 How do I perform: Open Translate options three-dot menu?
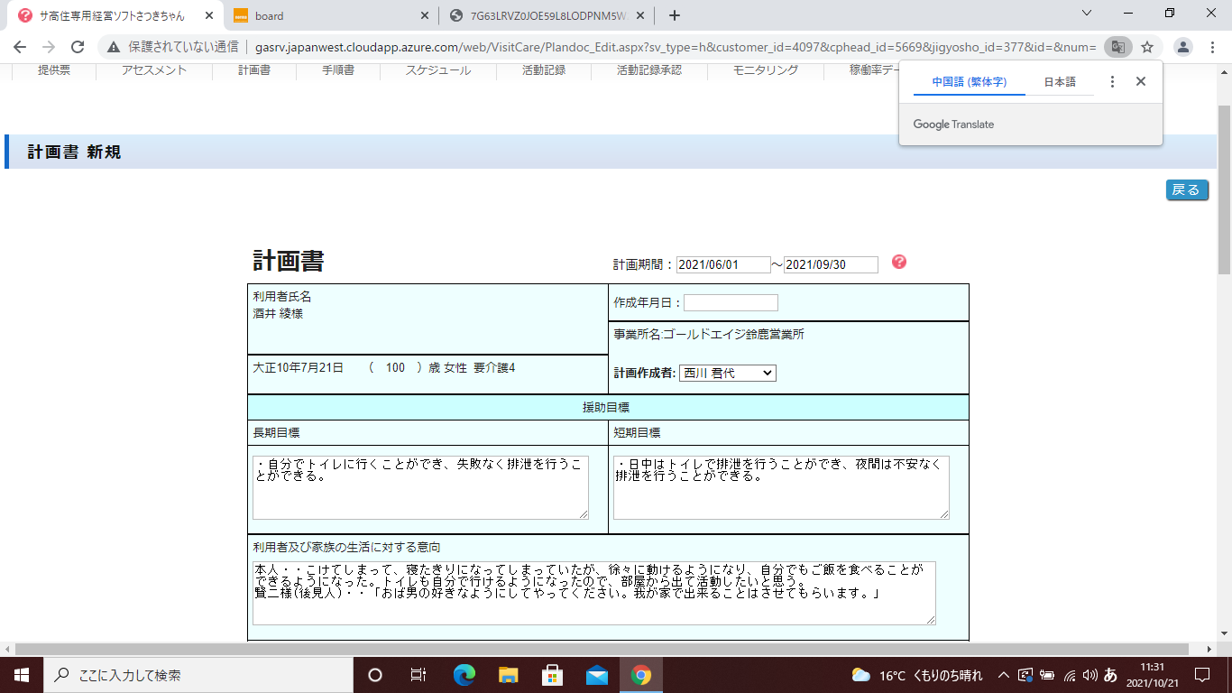point(1112,82)
